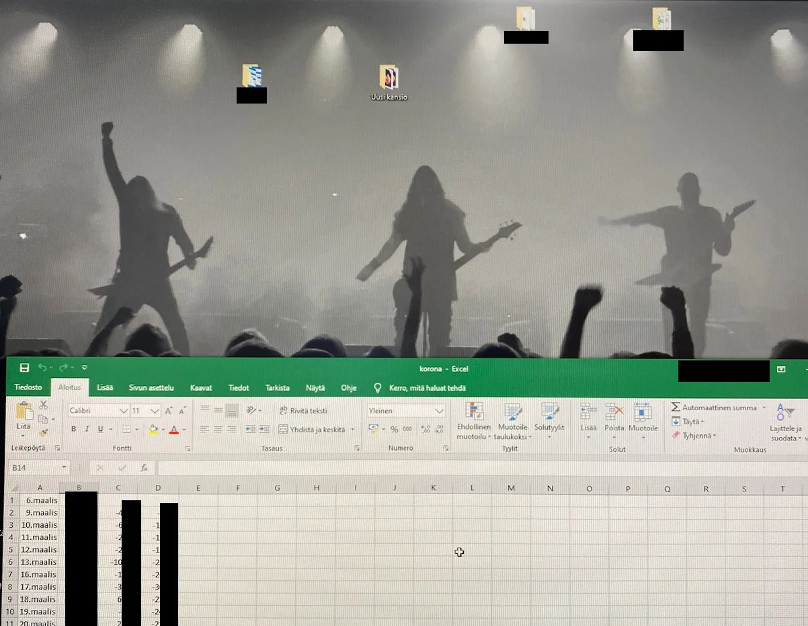Open the Tiedosto menu tab
The width and height of the screenshot is (808, 626).
[28, 388]
